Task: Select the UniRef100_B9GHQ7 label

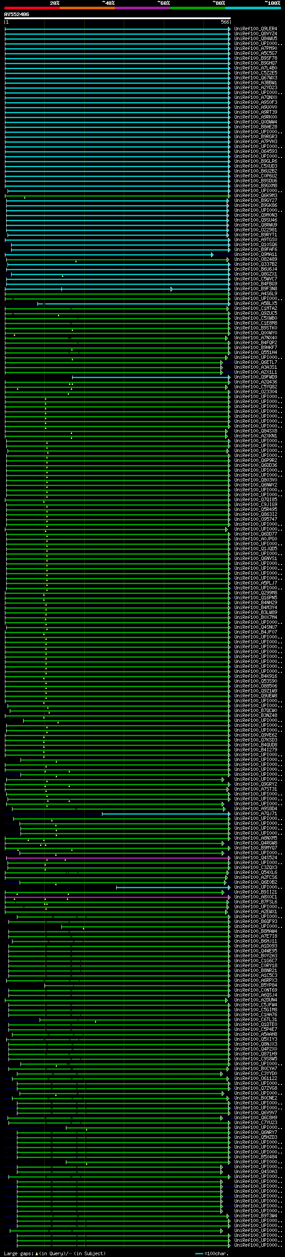Action: tap(256, 63)
